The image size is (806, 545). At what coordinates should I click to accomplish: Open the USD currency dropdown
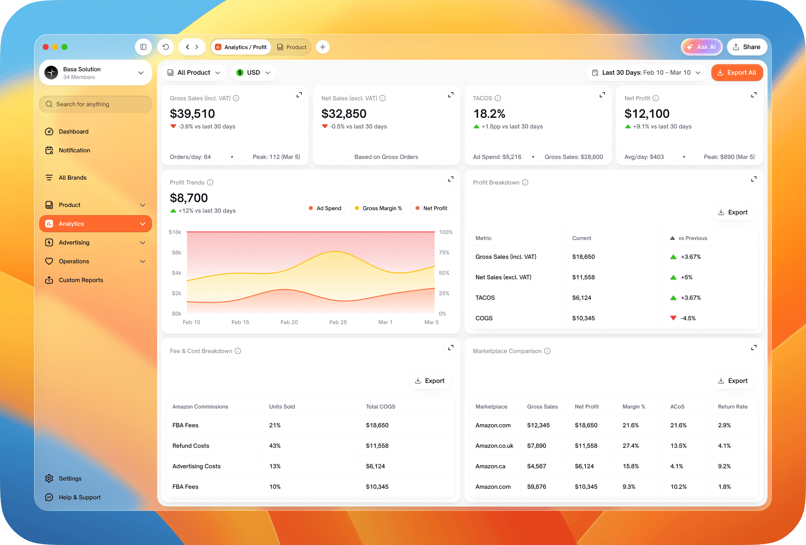pos(254,73)
